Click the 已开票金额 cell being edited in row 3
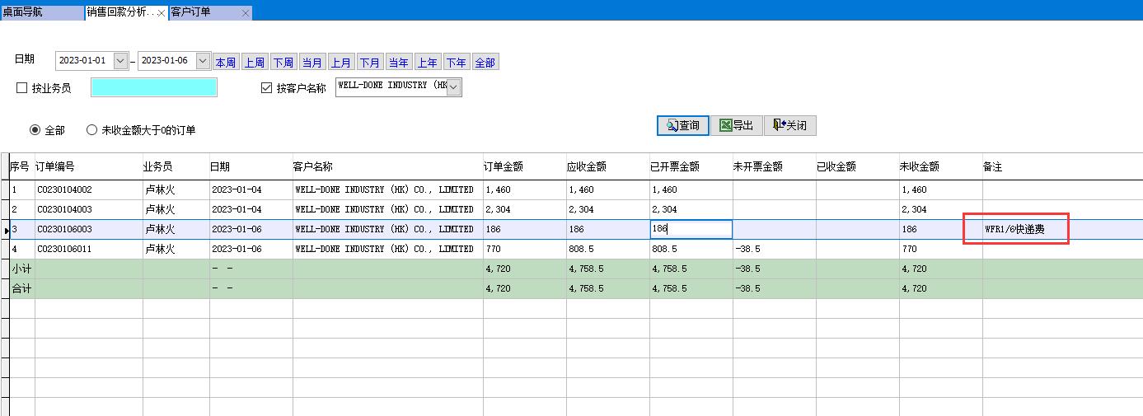 [691, 229]
